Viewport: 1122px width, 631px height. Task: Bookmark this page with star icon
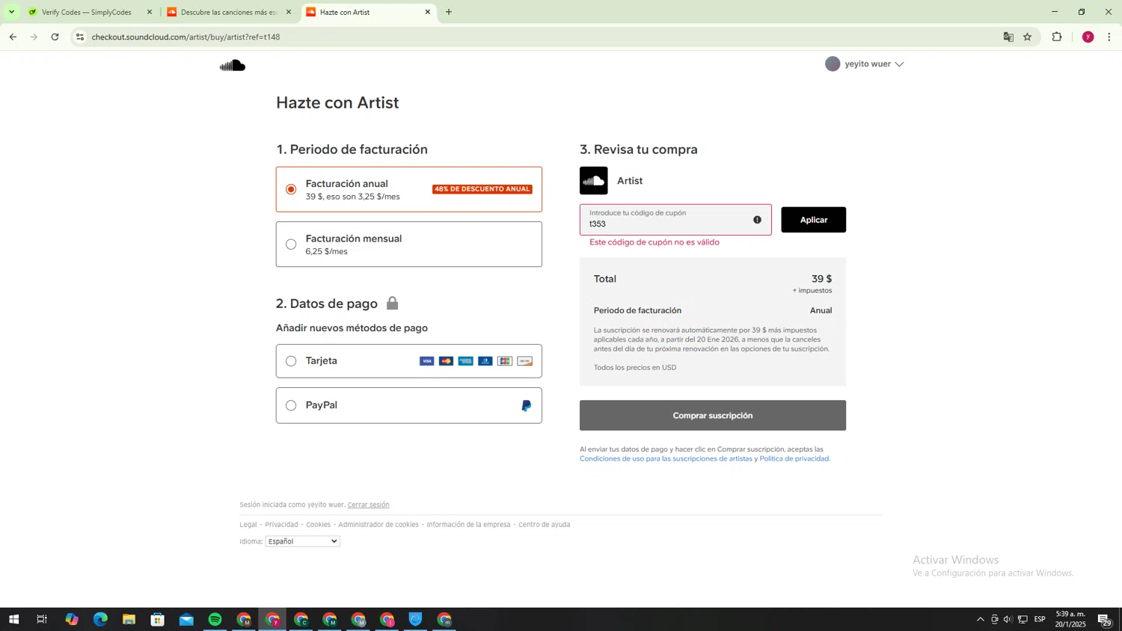pos(1028,37)
